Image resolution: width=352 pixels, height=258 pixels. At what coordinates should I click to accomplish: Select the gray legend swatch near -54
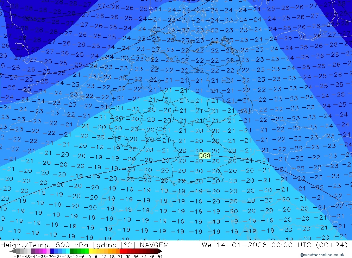18,251
